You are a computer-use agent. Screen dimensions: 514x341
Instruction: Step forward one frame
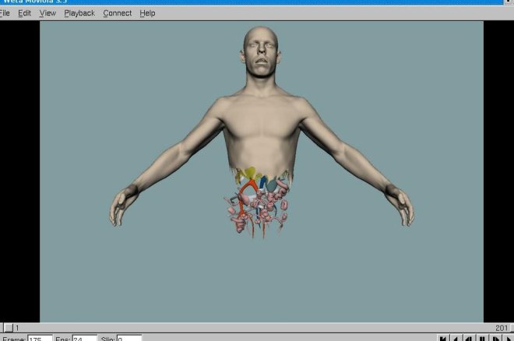495,339
